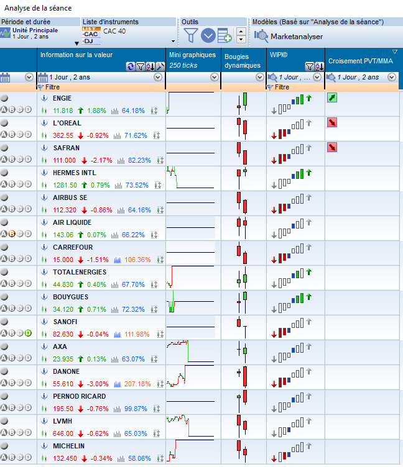403x467 pixels.
Task: Click the small triangle menu above Croisement PVT/MMA
Action: pos(395,52)
